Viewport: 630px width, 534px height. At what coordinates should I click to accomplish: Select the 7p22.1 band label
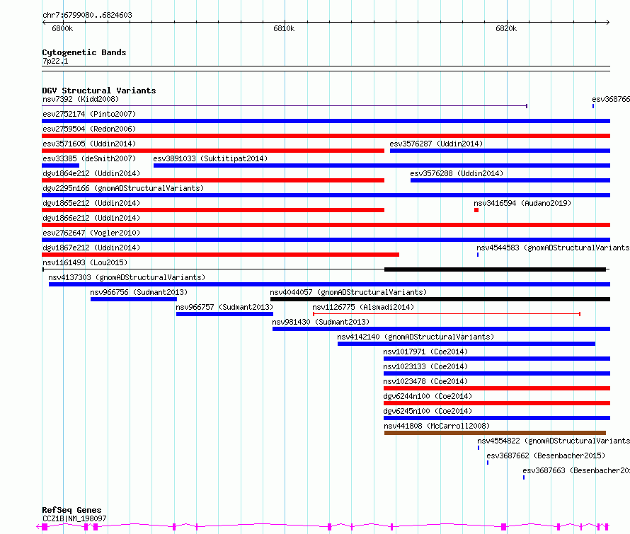[x=55, y=61]
